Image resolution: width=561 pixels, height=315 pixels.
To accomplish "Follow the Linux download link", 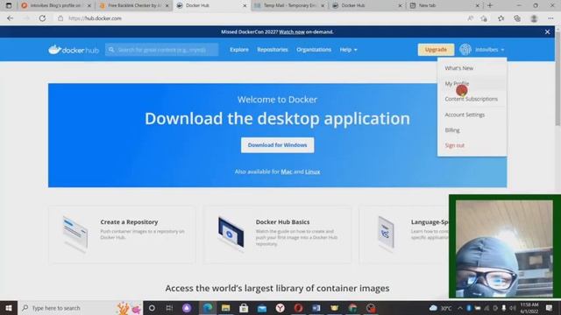I will pyautogui.click(x=312, y=171).
